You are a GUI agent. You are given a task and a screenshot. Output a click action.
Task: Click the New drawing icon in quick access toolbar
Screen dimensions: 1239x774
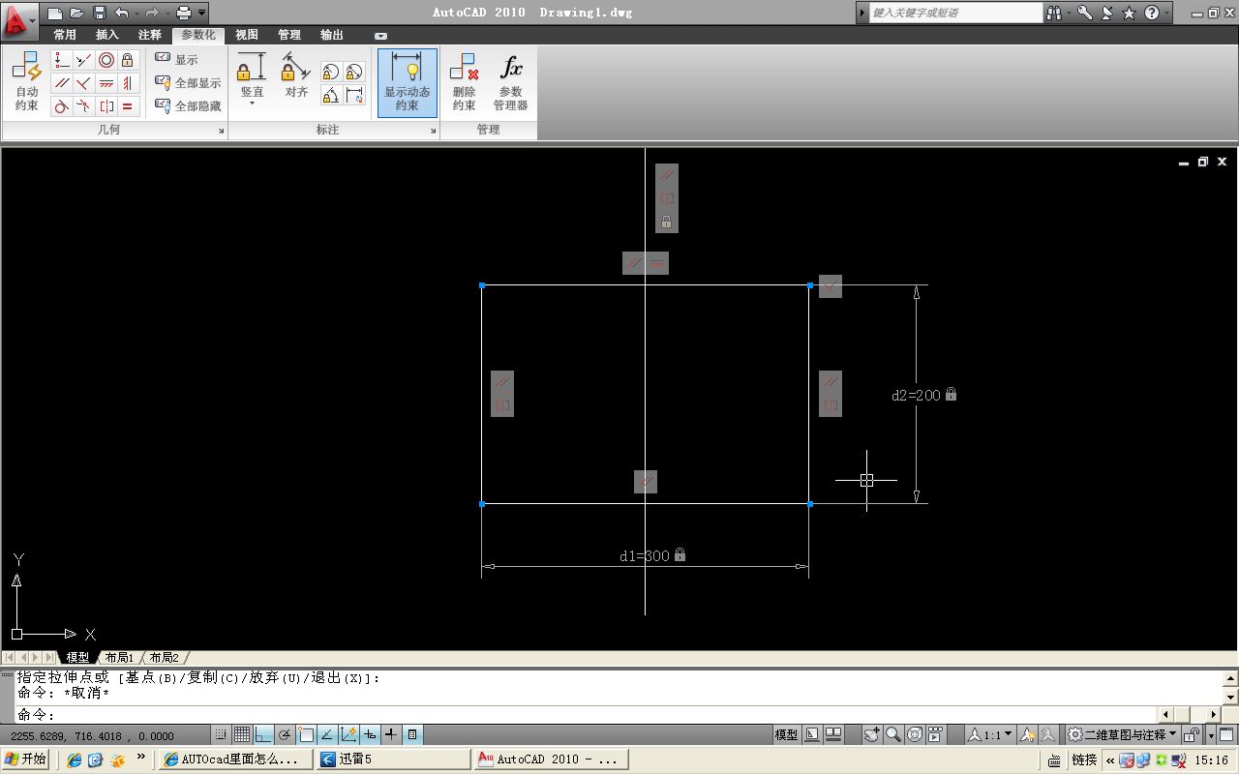[x=55, y=13]
